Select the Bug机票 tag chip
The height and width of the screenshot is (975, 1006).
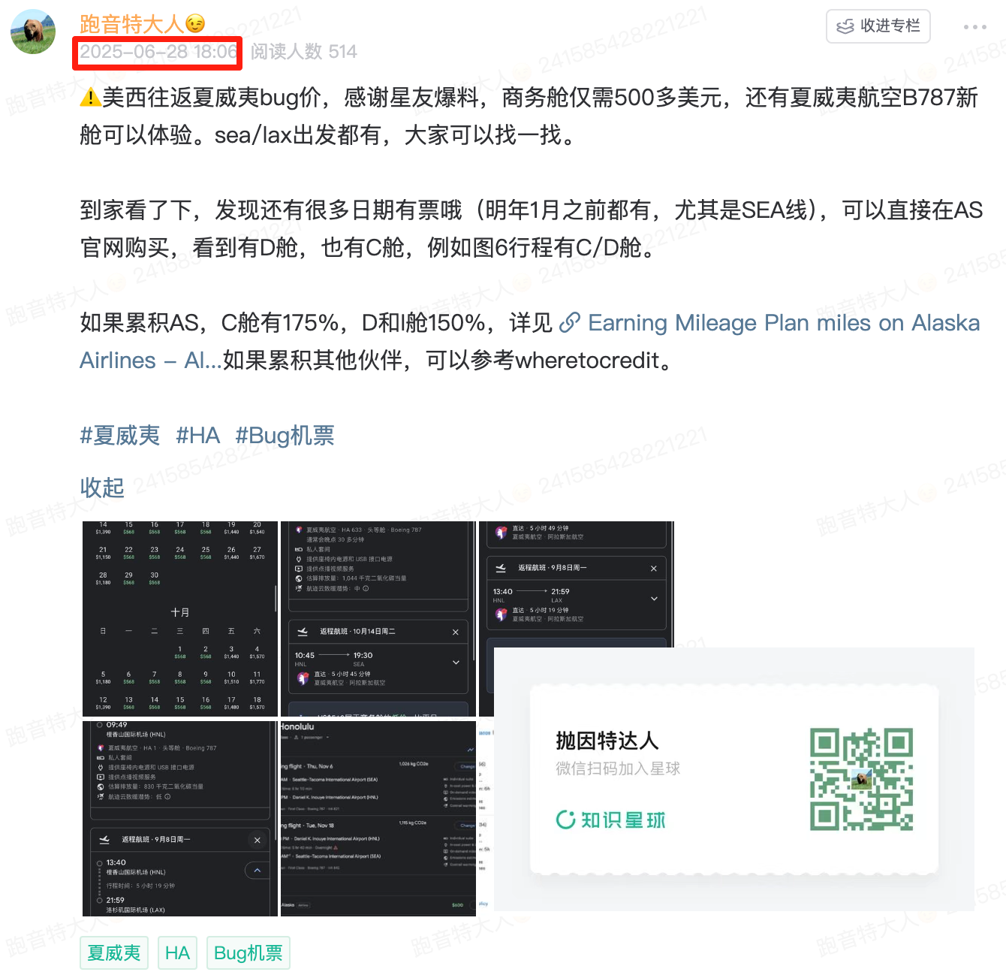click(248, 953)
